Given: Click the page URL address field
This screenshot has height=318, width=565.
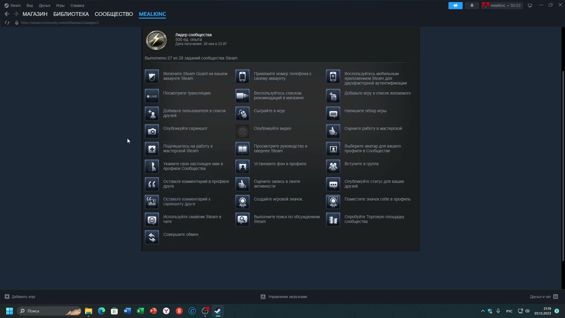Looking at the screenshot, I should [60, 23].
